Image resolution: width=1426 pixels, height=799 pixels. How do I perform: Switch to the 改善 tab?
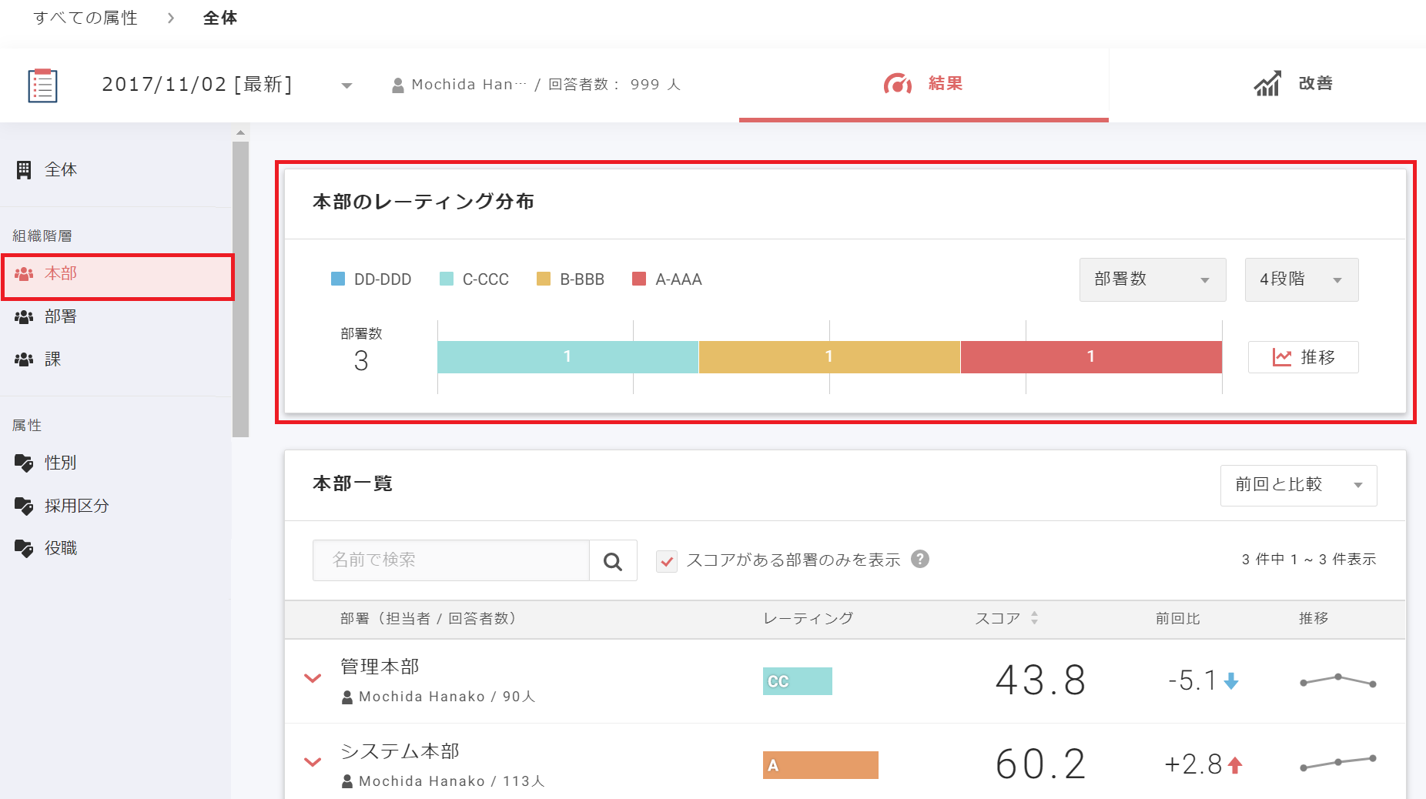(x=1294, y=84)
